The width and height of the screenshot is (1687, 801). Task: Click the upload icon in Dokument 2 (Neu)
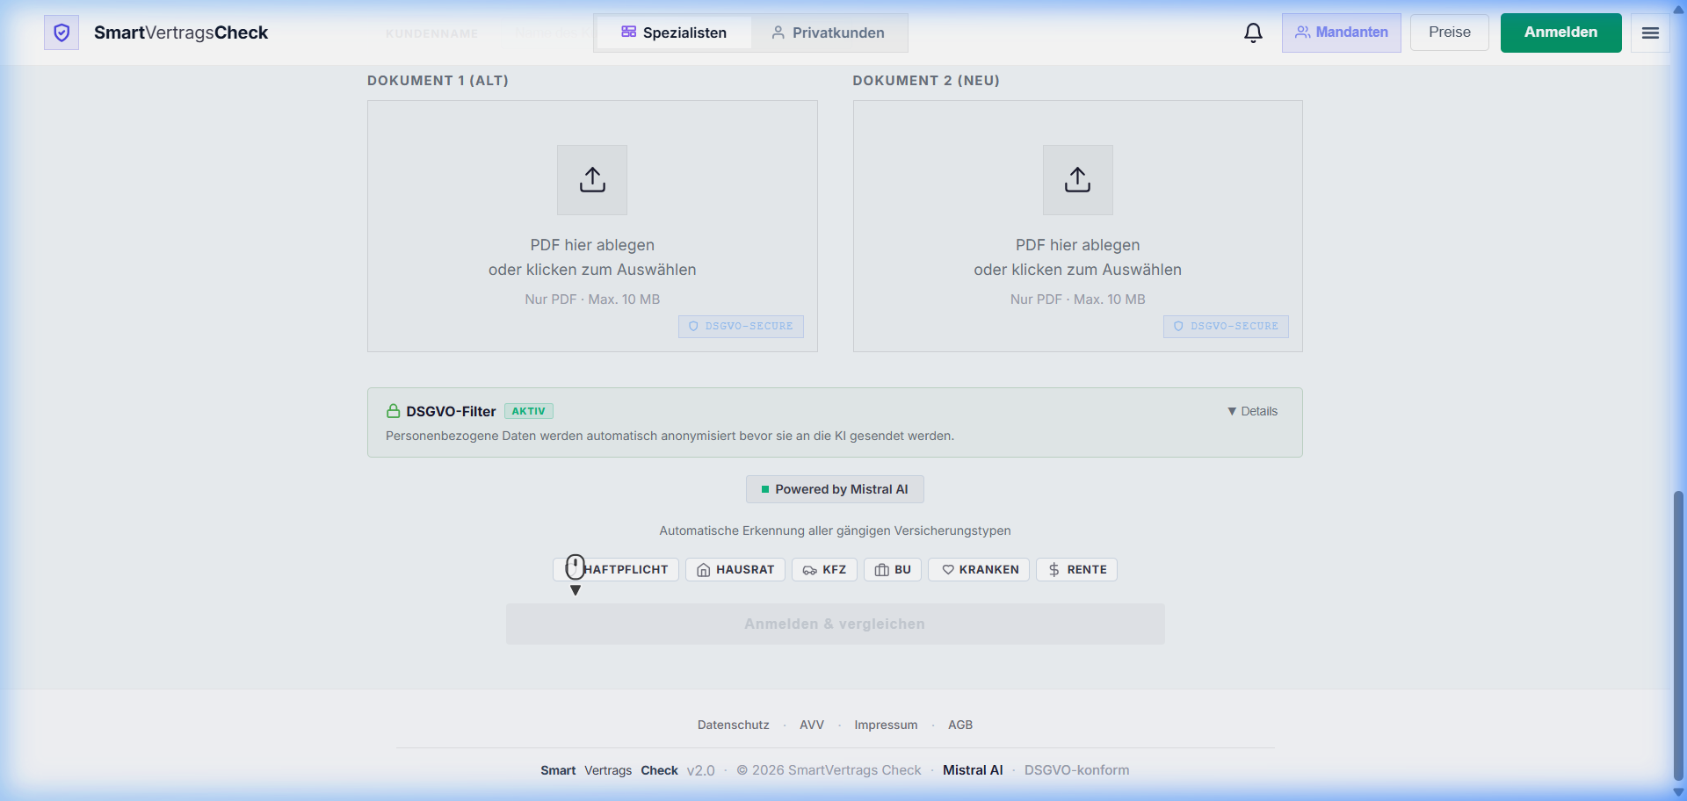[1077, 179]
